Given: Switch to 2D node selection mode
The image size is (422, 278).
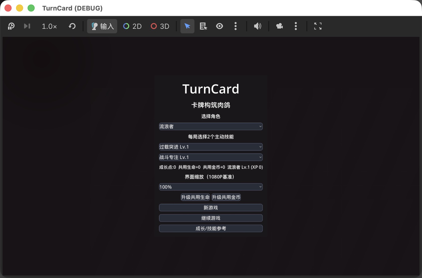Looking at the screenshot, I should pos(132,26).
